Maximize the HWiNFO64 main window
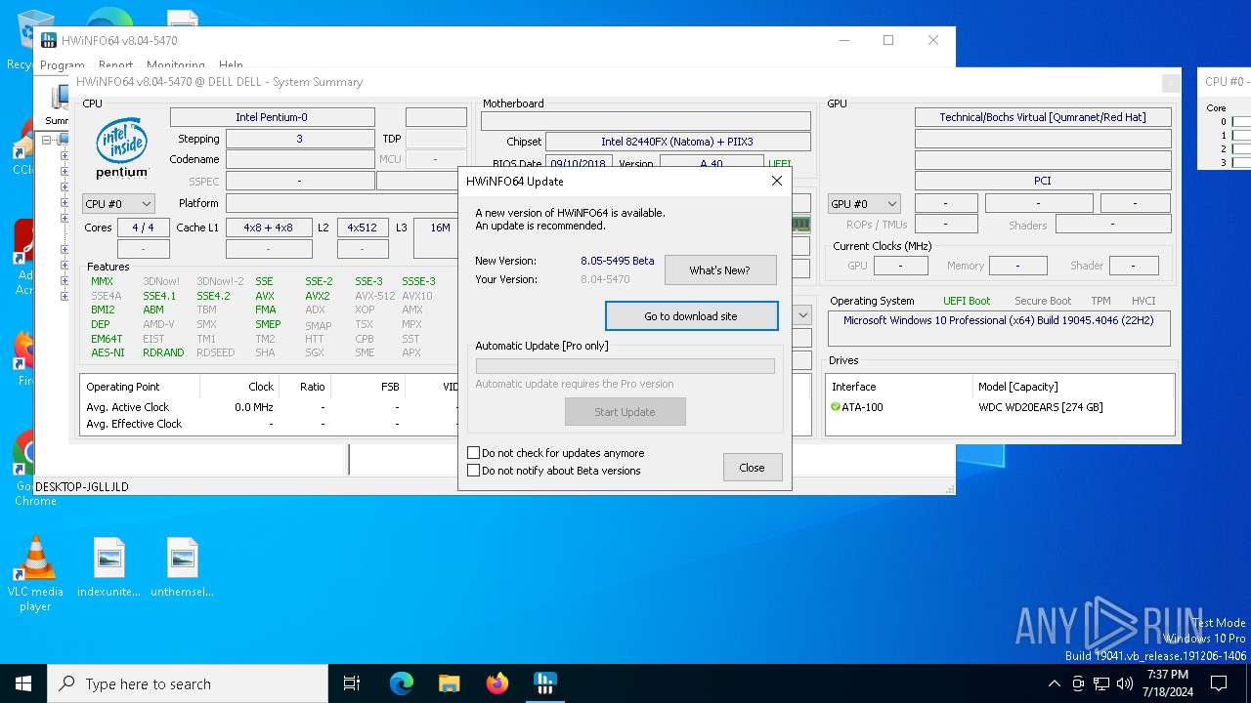 (888, 40)
